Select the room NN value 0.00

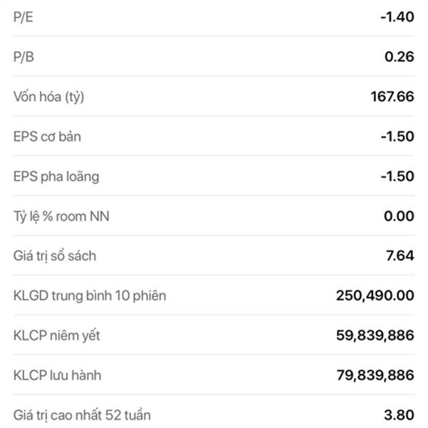pos(399,215)
